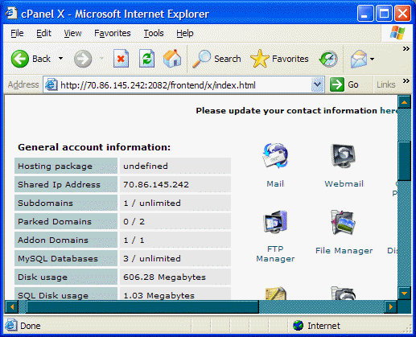Image resolution: width=416 pixels, height=337 pixels.
Task: Refresh the page with green arrows icon
Action: [146, 59]
